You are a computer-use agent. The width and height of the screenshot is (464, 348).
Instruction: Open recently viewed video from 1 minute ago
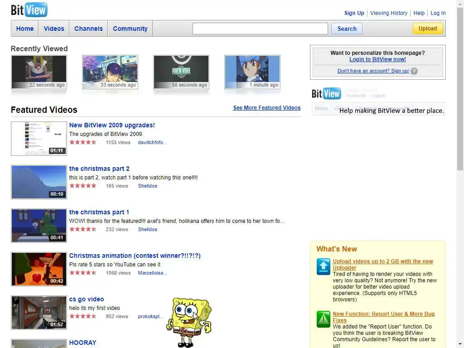[252, 72]
